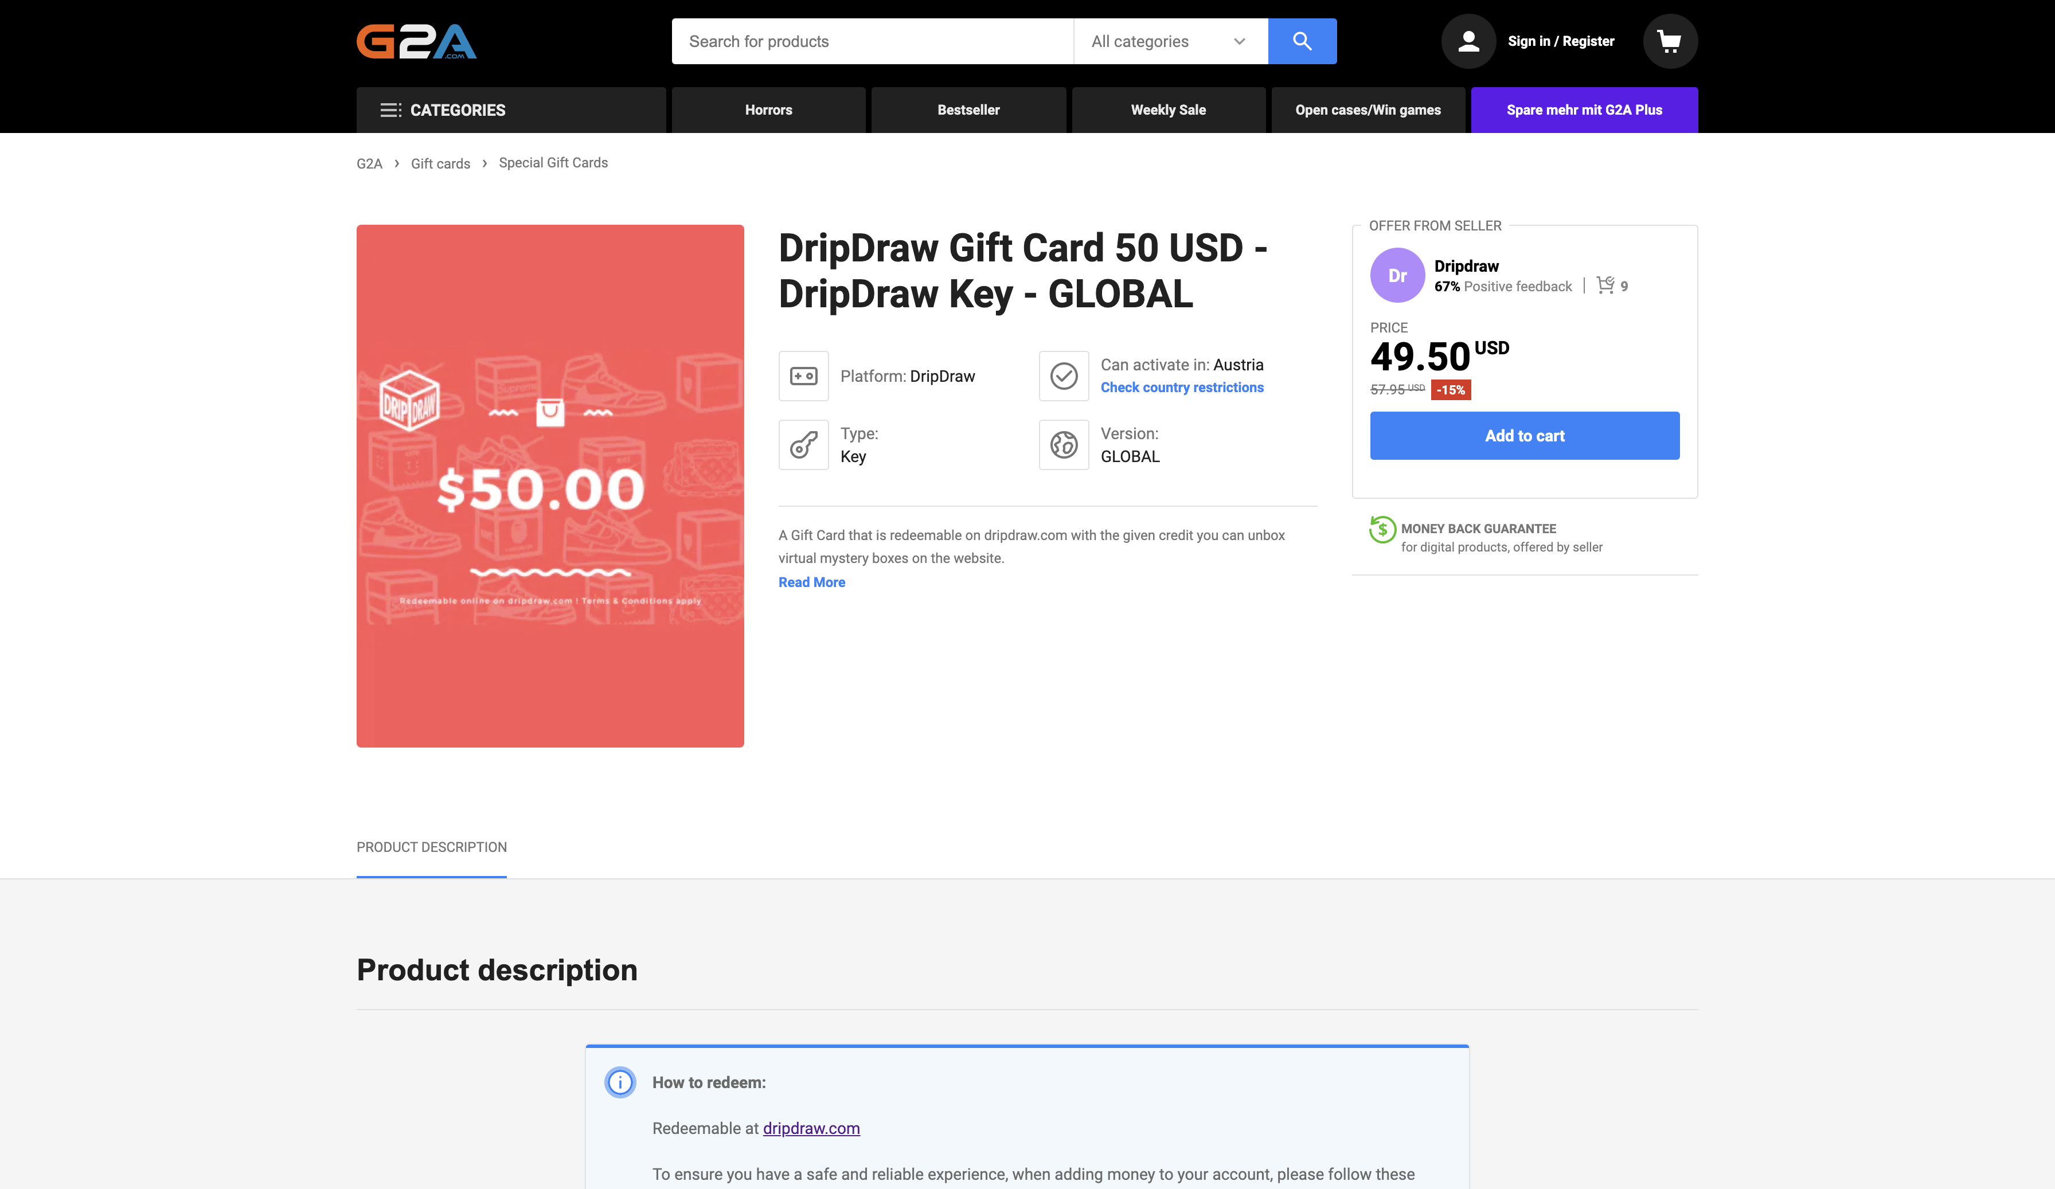Click the product title heading
Screen dimensions: 2055x1189
(1022, 271)
